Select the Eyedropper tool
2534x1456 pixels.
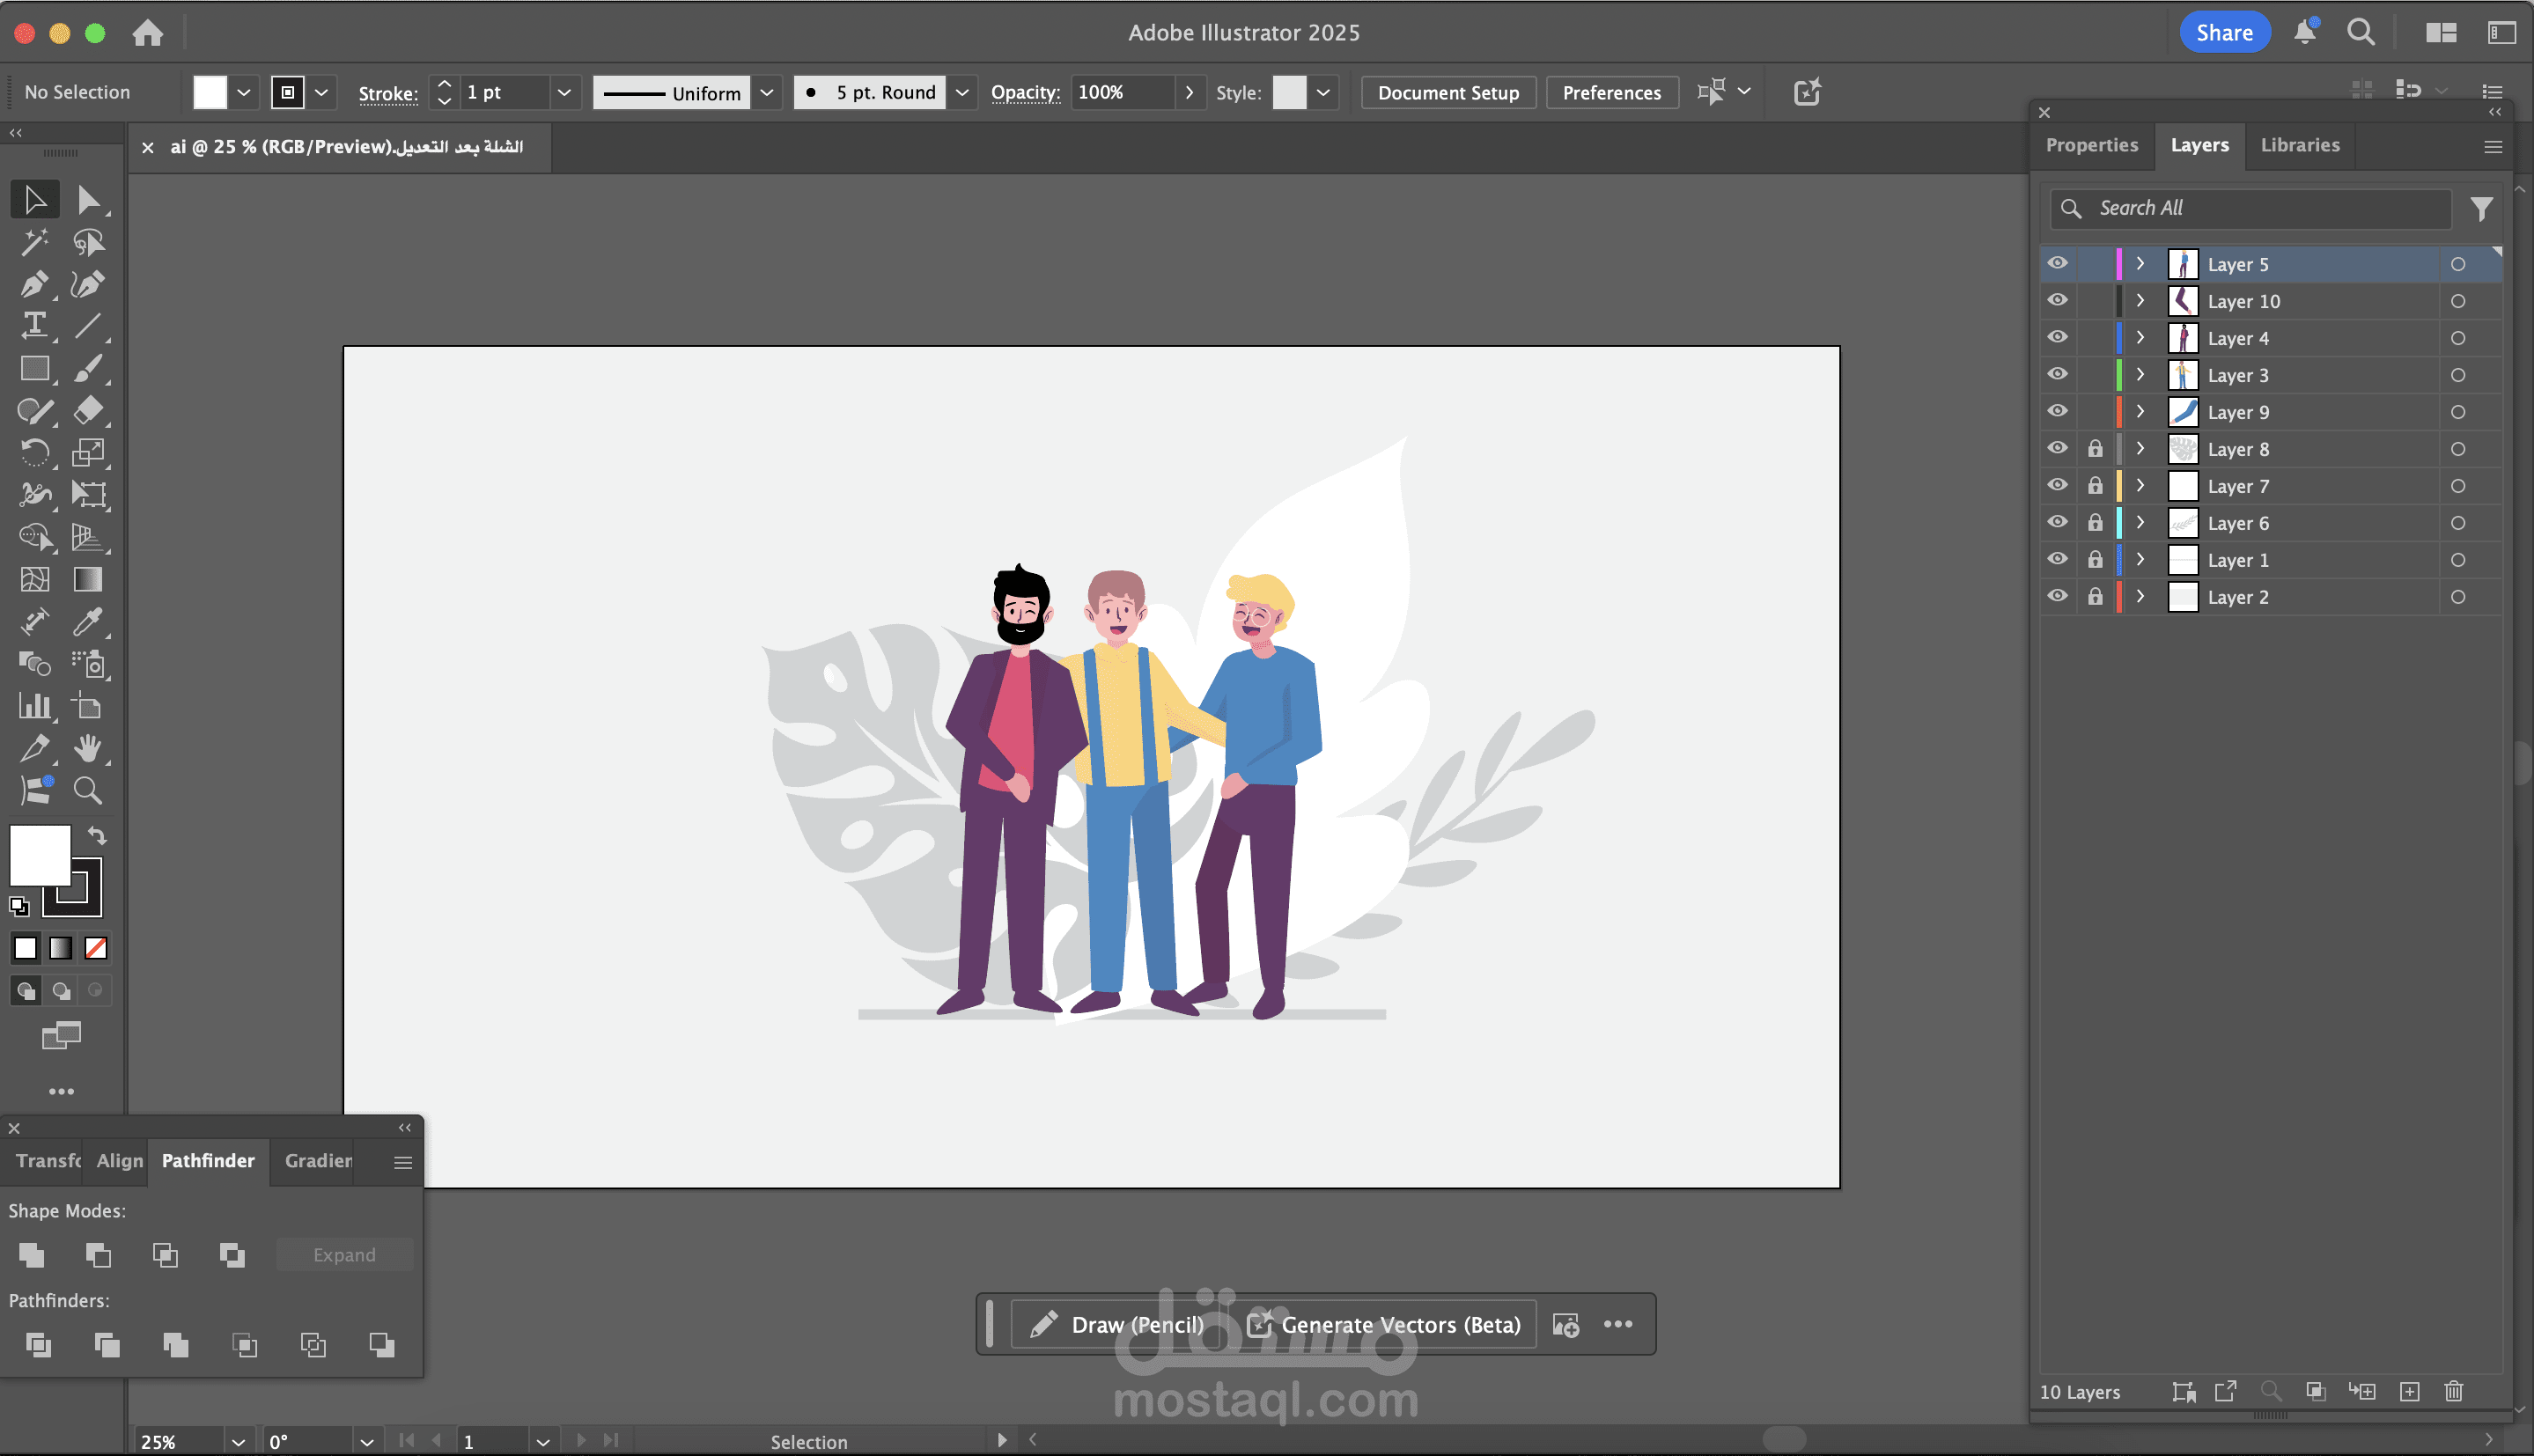pos(87,621)
